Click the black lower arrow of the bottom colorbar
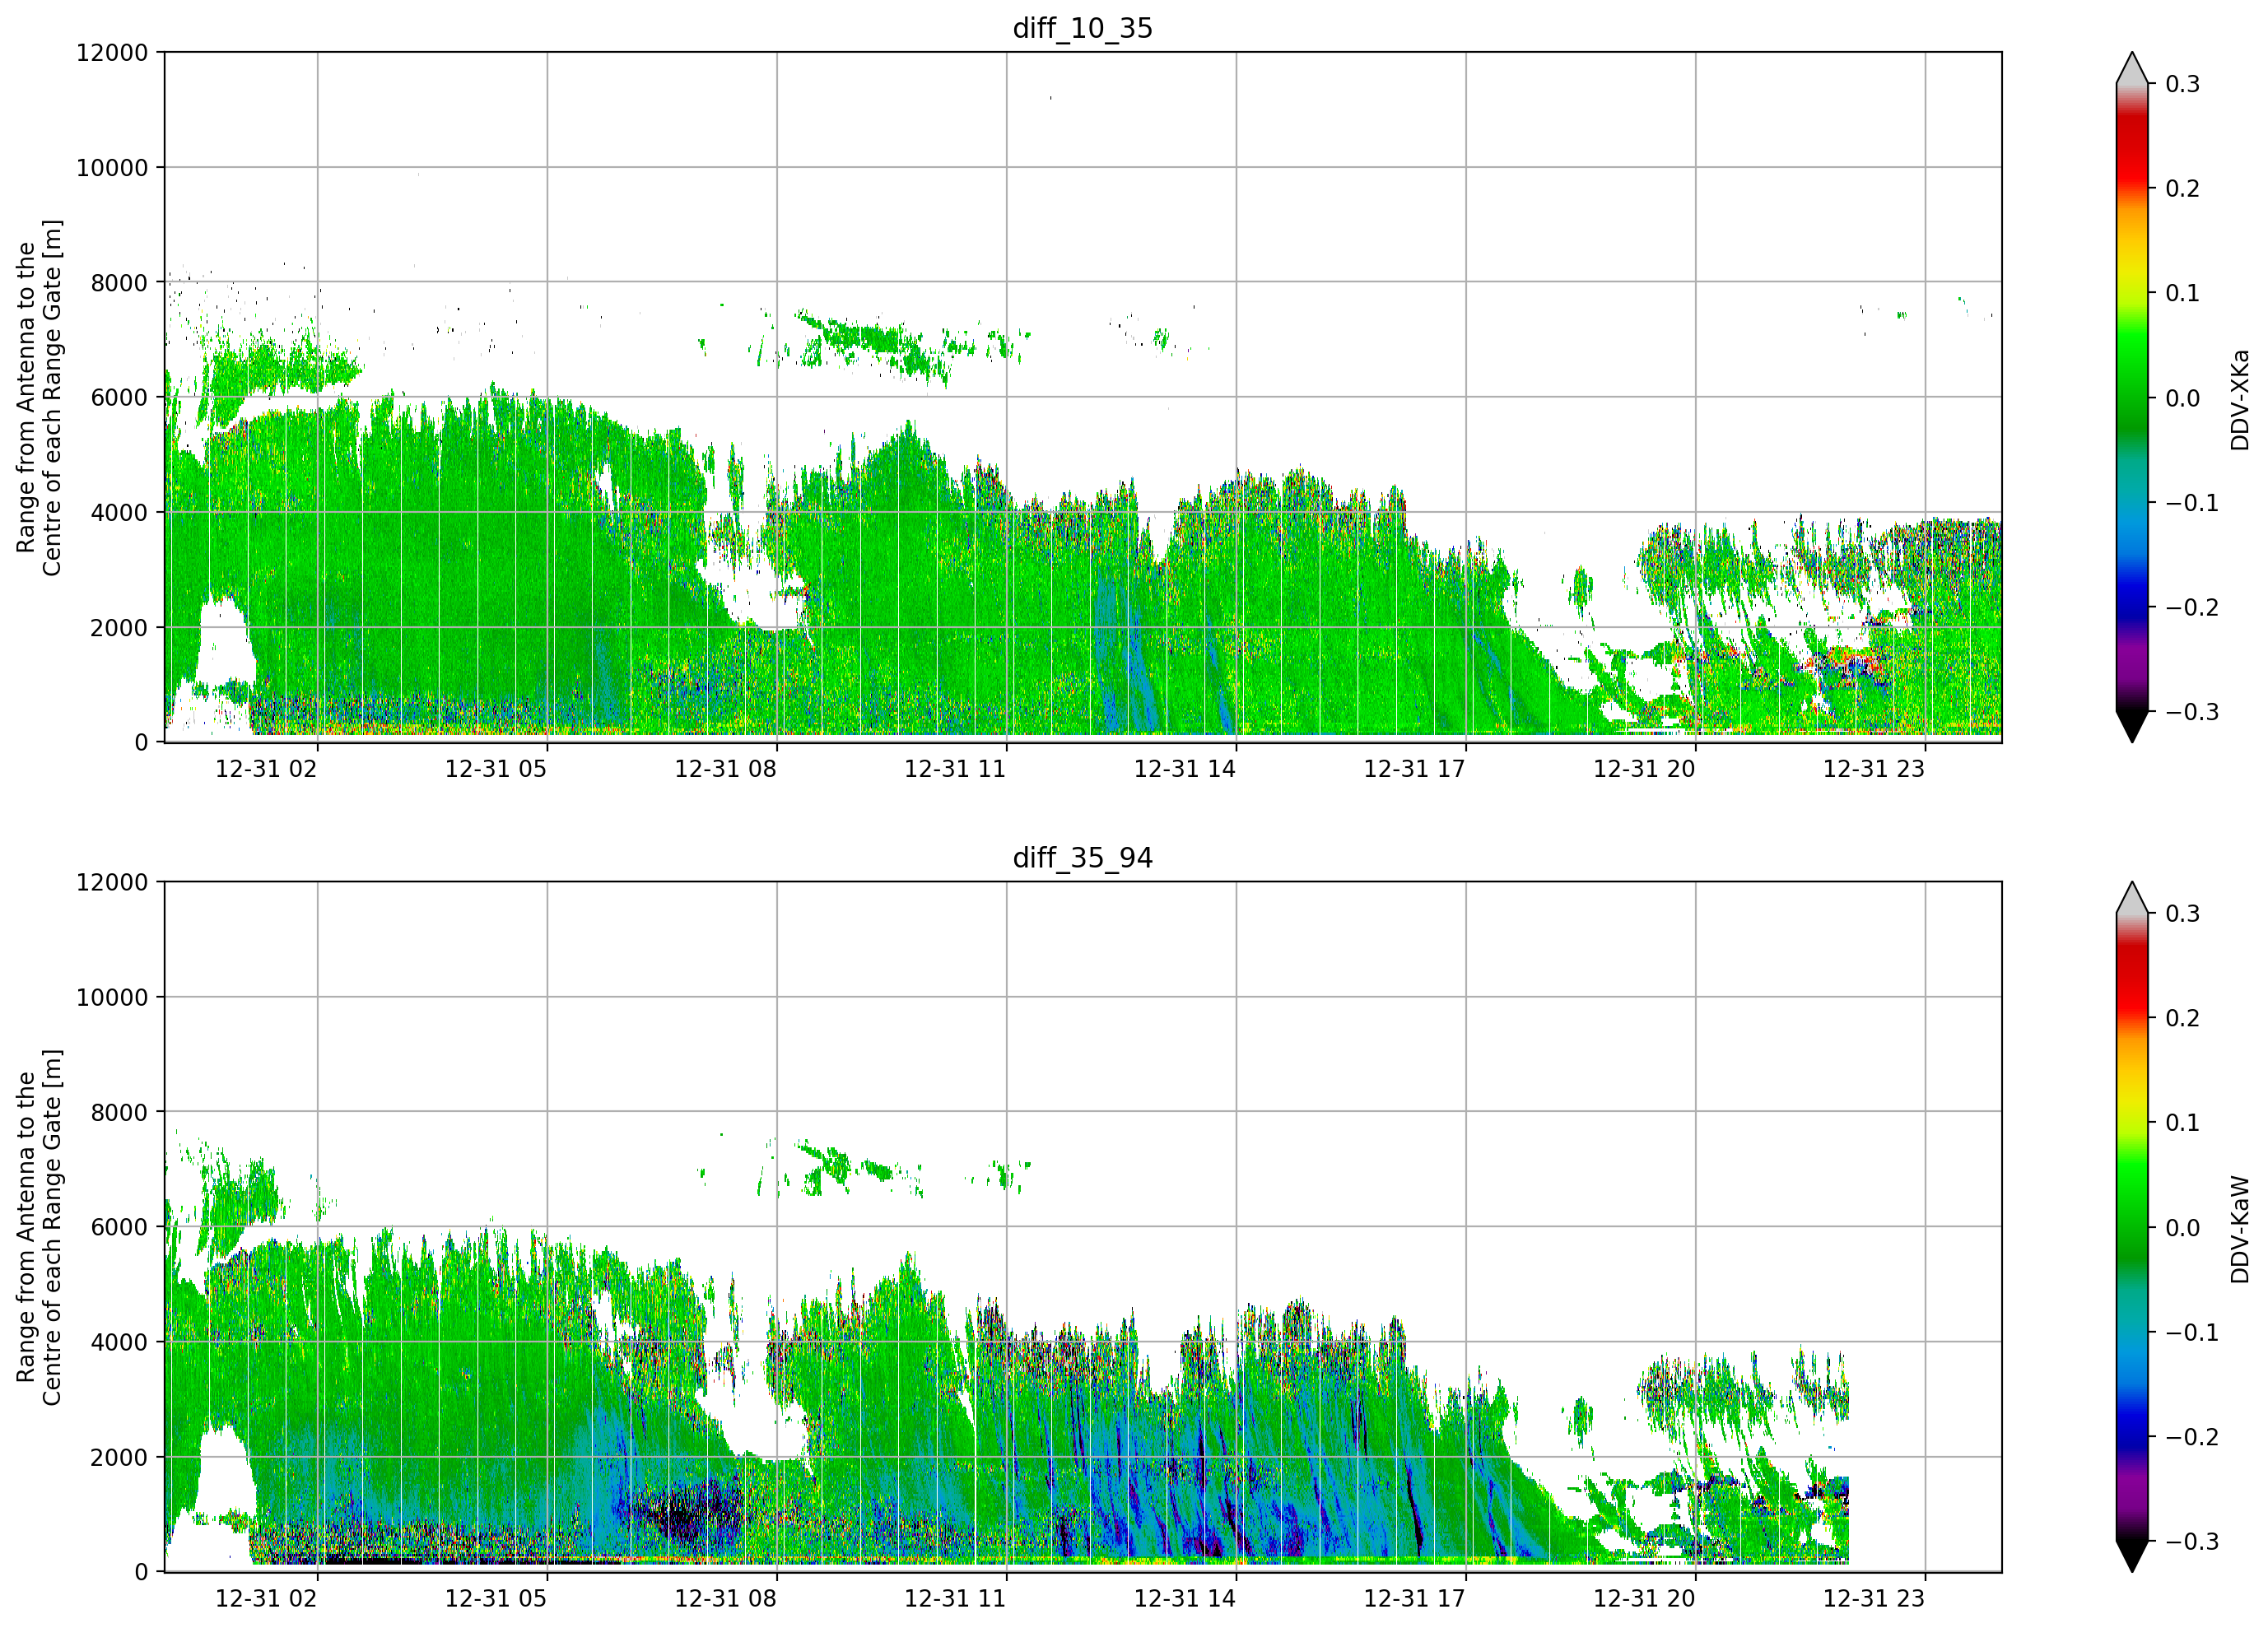Viewport: 2268px width, 1628px height. (2132, 1557)
